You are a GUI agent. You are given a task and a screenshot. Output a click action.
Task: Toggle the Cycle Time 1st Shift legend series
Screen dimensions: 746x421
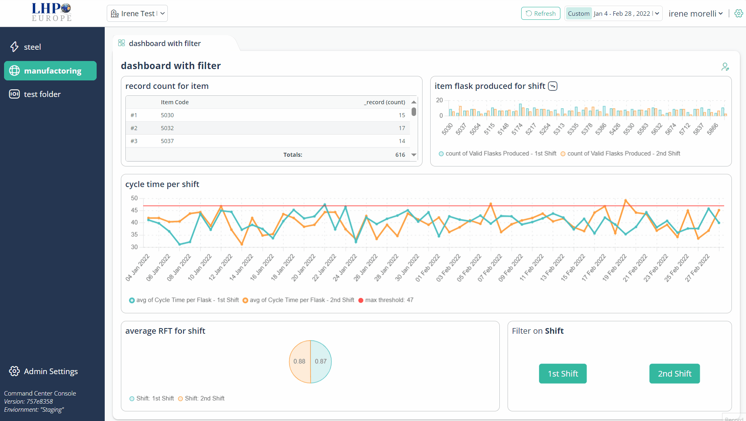tap(184, 300)
